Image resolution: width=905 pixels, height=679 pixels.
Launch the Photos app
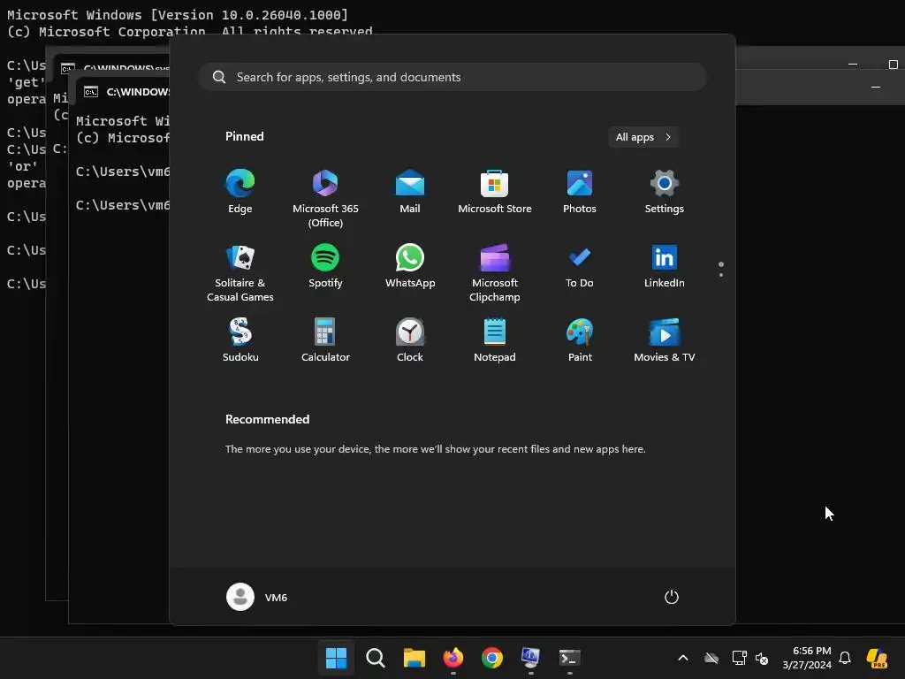point(580,192)
